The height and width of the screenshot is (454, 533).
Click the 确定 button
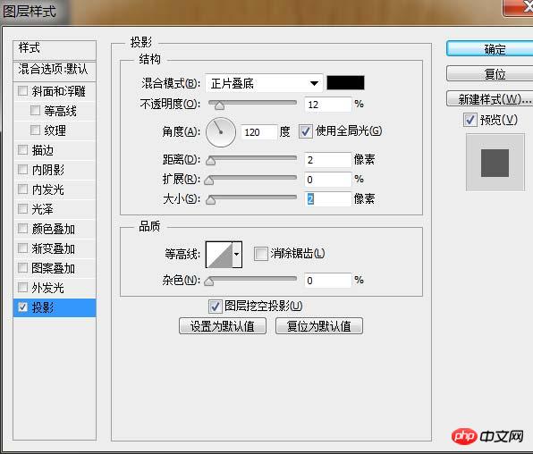point(490,49)
